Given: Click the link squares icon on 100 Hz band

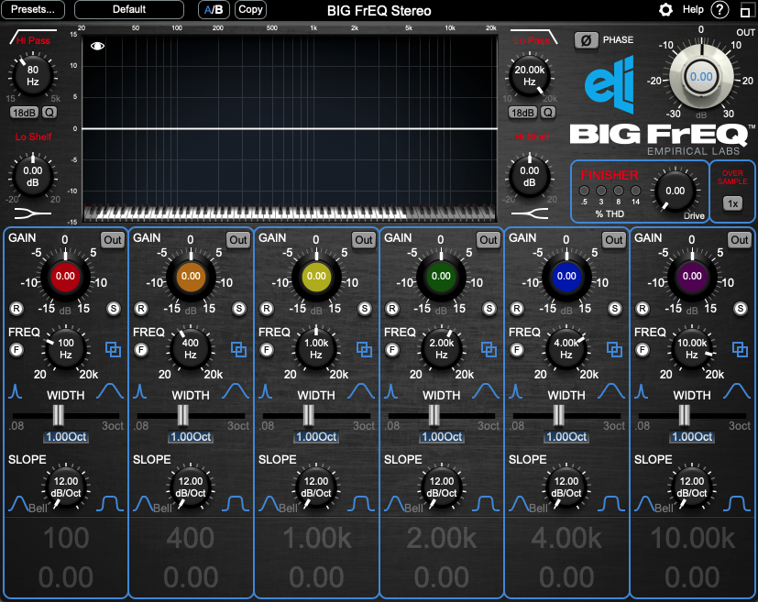Looking at the screenshot, I should 113,350.
